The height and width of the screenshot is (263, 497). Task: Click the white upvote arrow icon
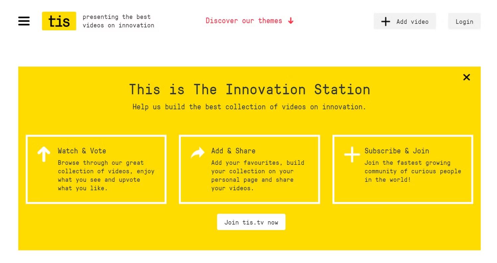click(44, 154)
